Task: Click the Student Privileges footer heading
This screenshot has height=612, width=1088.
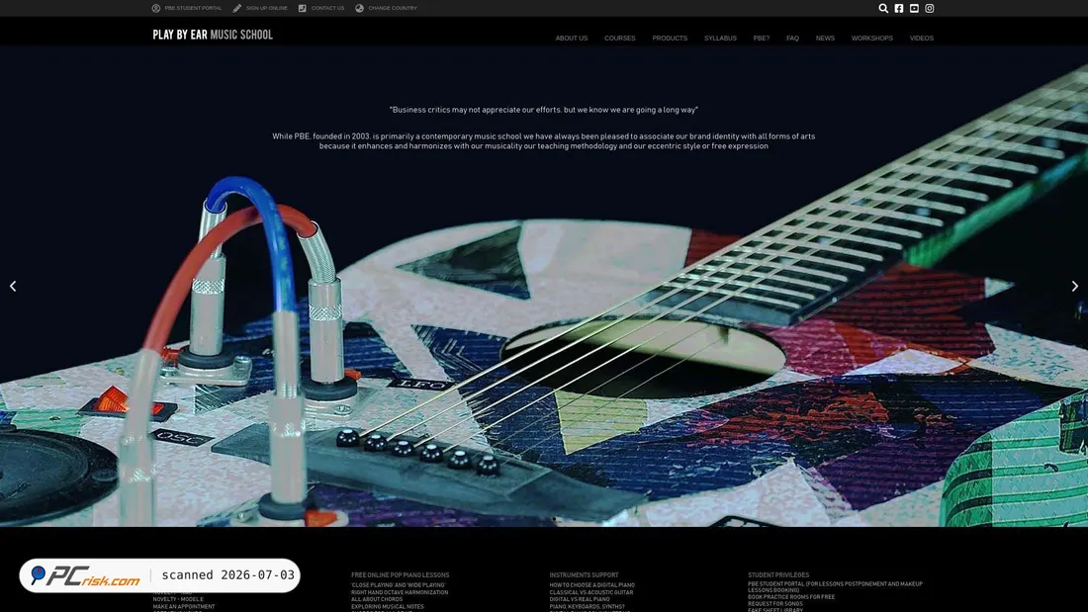Action: pyautogui.click(x=778, y=575)
